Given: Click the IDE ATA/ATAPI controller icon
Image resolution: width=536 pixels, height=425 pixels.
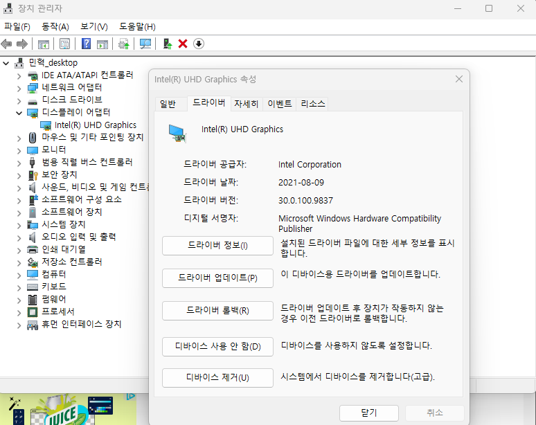Looking at the screenshot, I should click(x=33, y=75).
